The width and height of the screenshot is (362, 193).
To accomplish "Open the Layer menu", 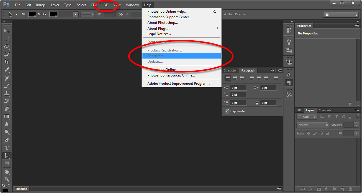I will [55, 5].
